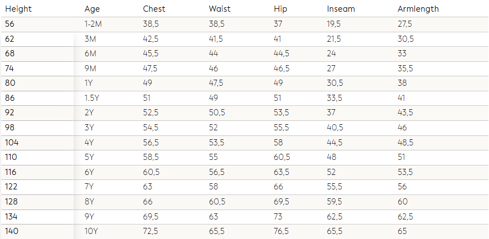This screenshot has width=489, height=239.
Task: Click height value 140 in last row
Action: click(x=12, y=231)
